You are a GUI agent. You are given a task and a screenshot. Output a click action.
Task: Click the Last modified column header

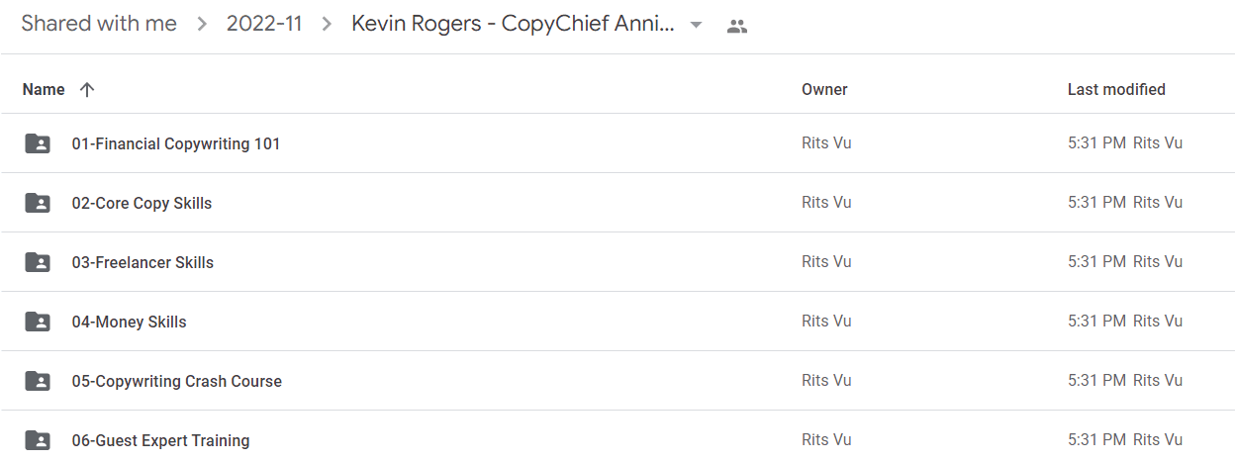1116,90
